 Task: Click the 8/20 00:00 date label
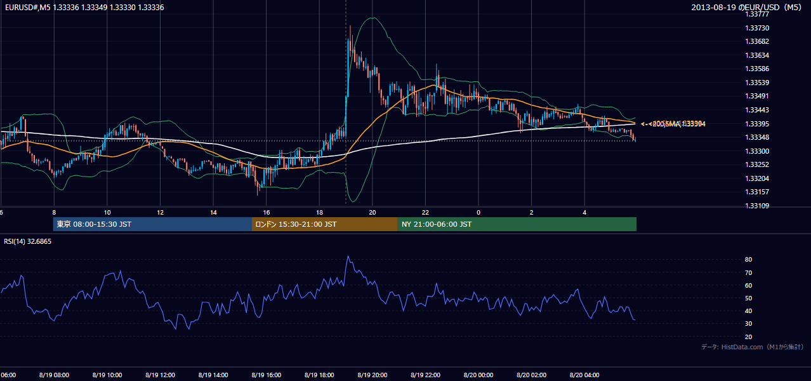(478, 375)
